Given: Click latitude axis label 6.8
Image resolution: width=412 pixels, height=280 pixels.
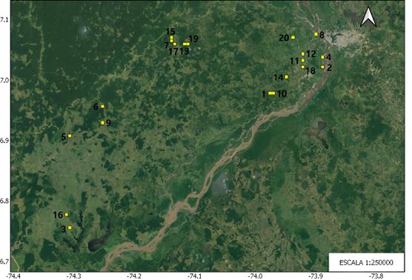Looking at the screenshot, I should click(4, 201).
